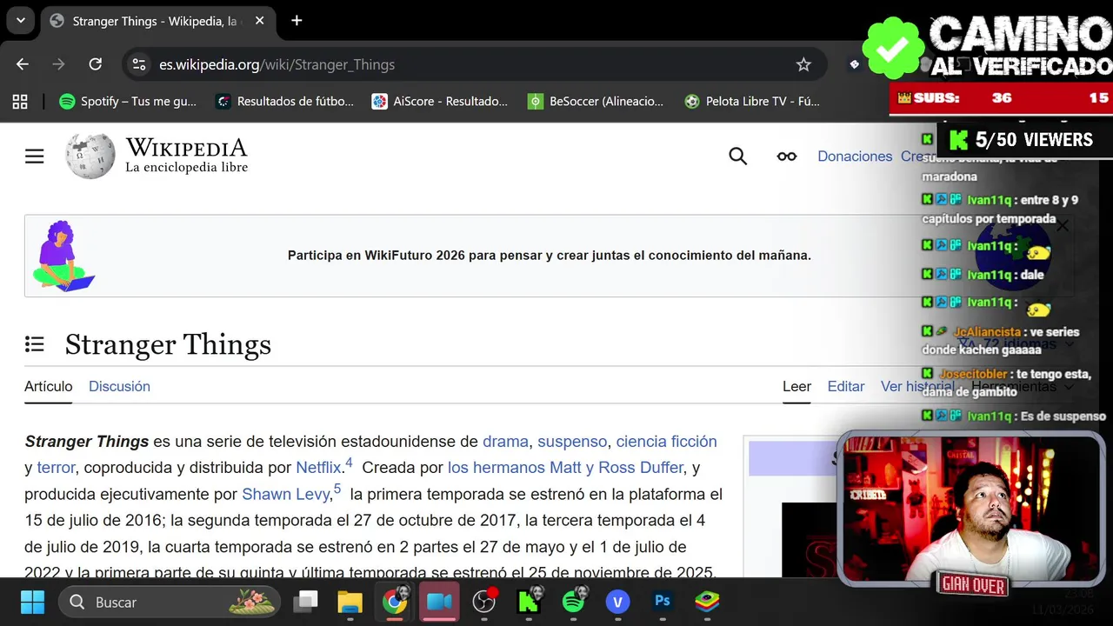Bookmark this page with the star icon
Screen dimensions: 1113x626
coord(803,64)
